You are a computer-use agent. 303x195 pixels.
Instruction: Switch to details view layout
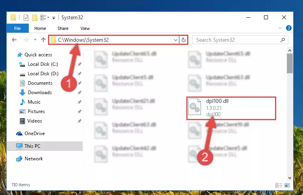279,185
